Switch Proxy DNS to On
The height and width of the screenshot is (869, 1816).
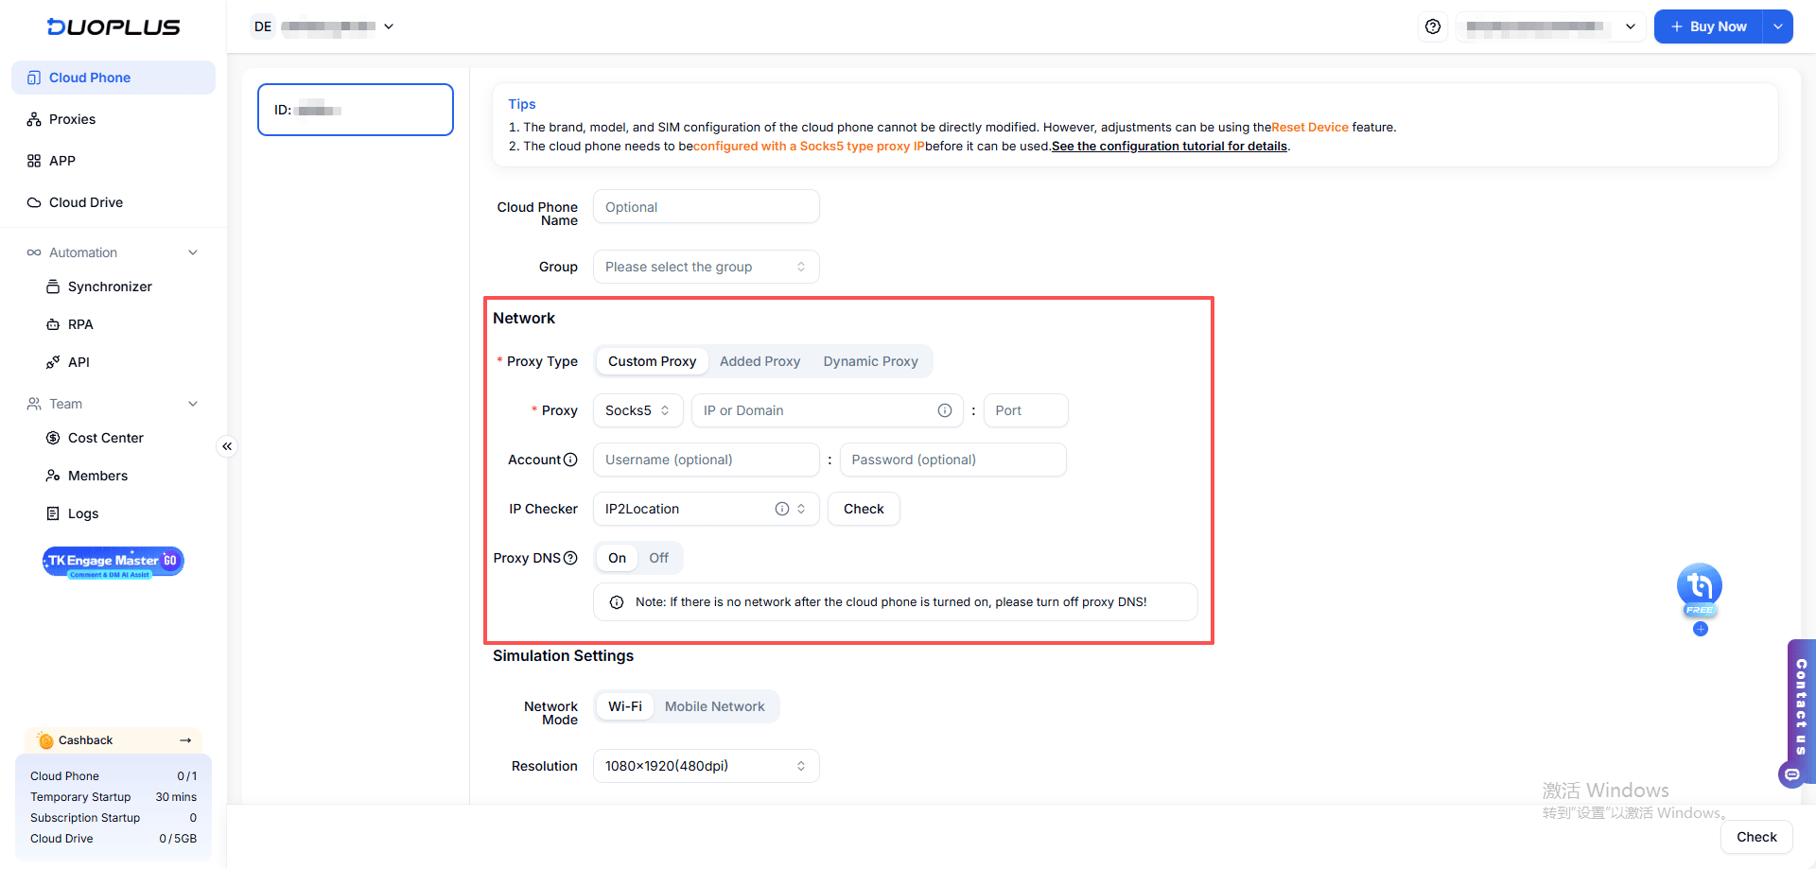coord(617,558)
